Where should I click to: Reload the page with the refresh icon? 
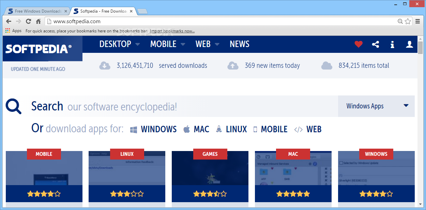pyautogui.click(x=29, y=21)
